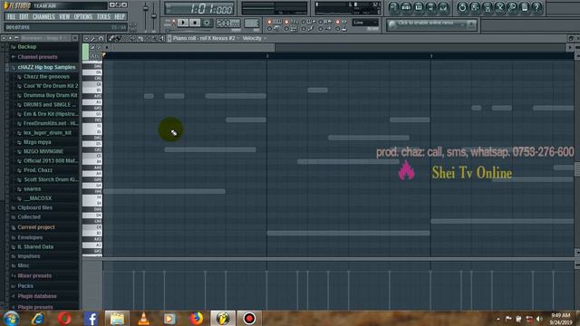
Task: Open Firefox from the taskbar
Action: [197, 318]
